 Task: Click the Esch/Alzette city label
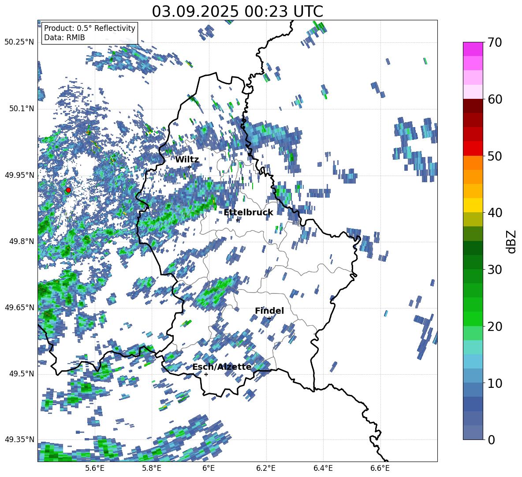pos(222,367)
